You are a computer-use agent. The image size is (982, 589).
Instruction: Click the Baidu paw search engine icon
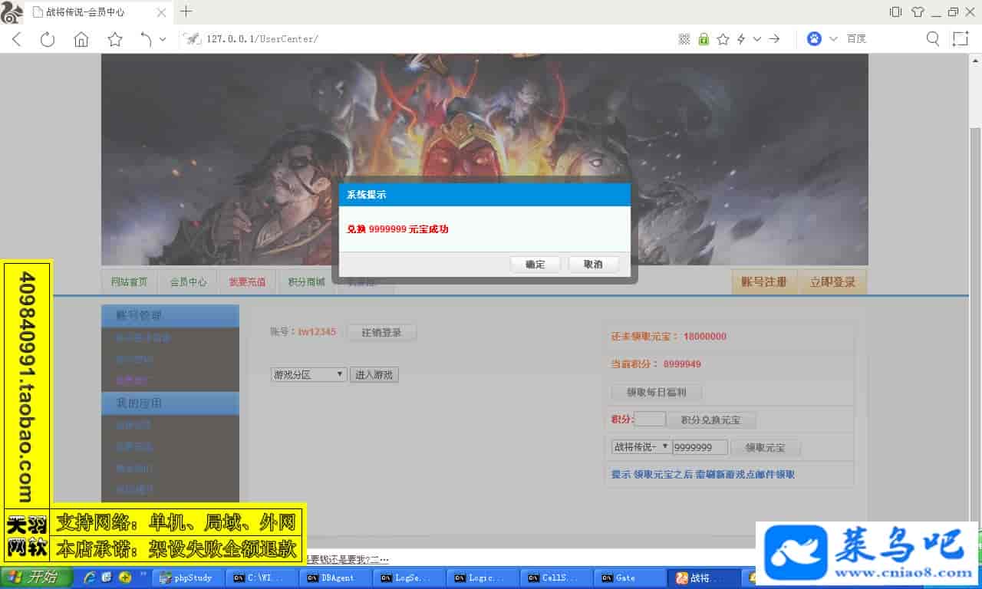point(814,39)
